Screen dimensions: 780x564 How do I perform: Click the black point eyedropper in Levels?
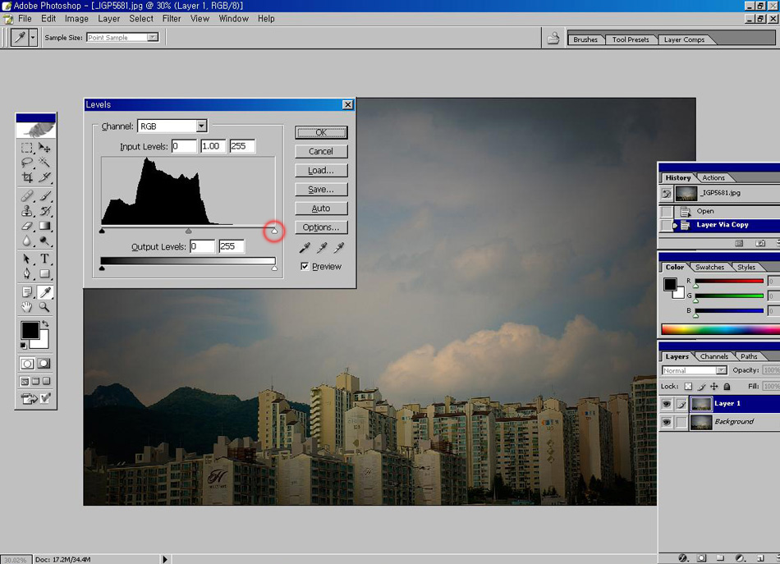(x=305, y=247)
